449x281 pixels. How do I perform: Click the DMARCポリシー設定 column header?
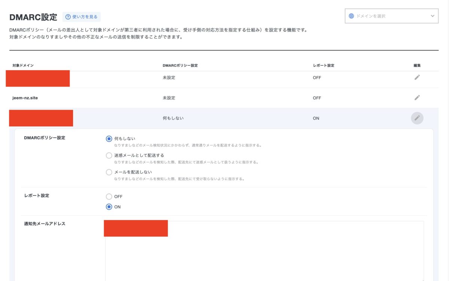click(180, 65)
